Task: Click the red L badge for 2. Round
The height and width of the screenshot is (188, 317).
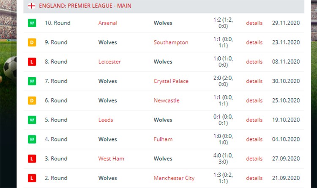Action: tap(32, 178)
